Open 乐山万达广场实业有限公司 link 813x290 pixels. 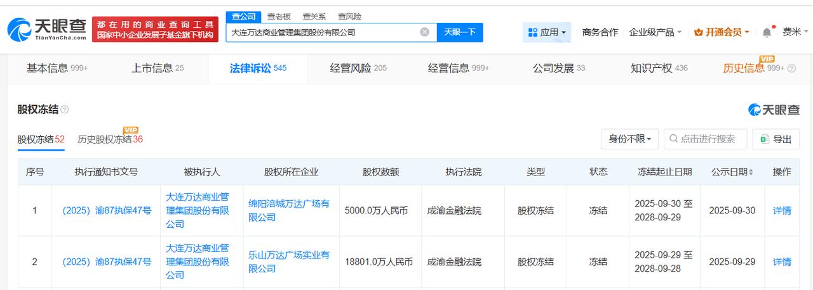point(289,262)
